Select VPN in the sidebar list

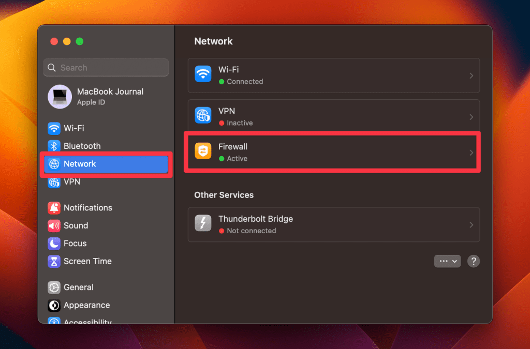point(71,182)
